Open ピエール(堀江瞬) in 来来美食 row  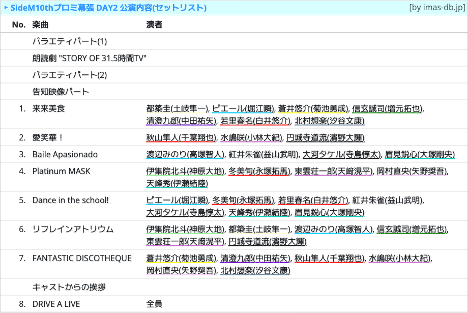tap(243, 109)
